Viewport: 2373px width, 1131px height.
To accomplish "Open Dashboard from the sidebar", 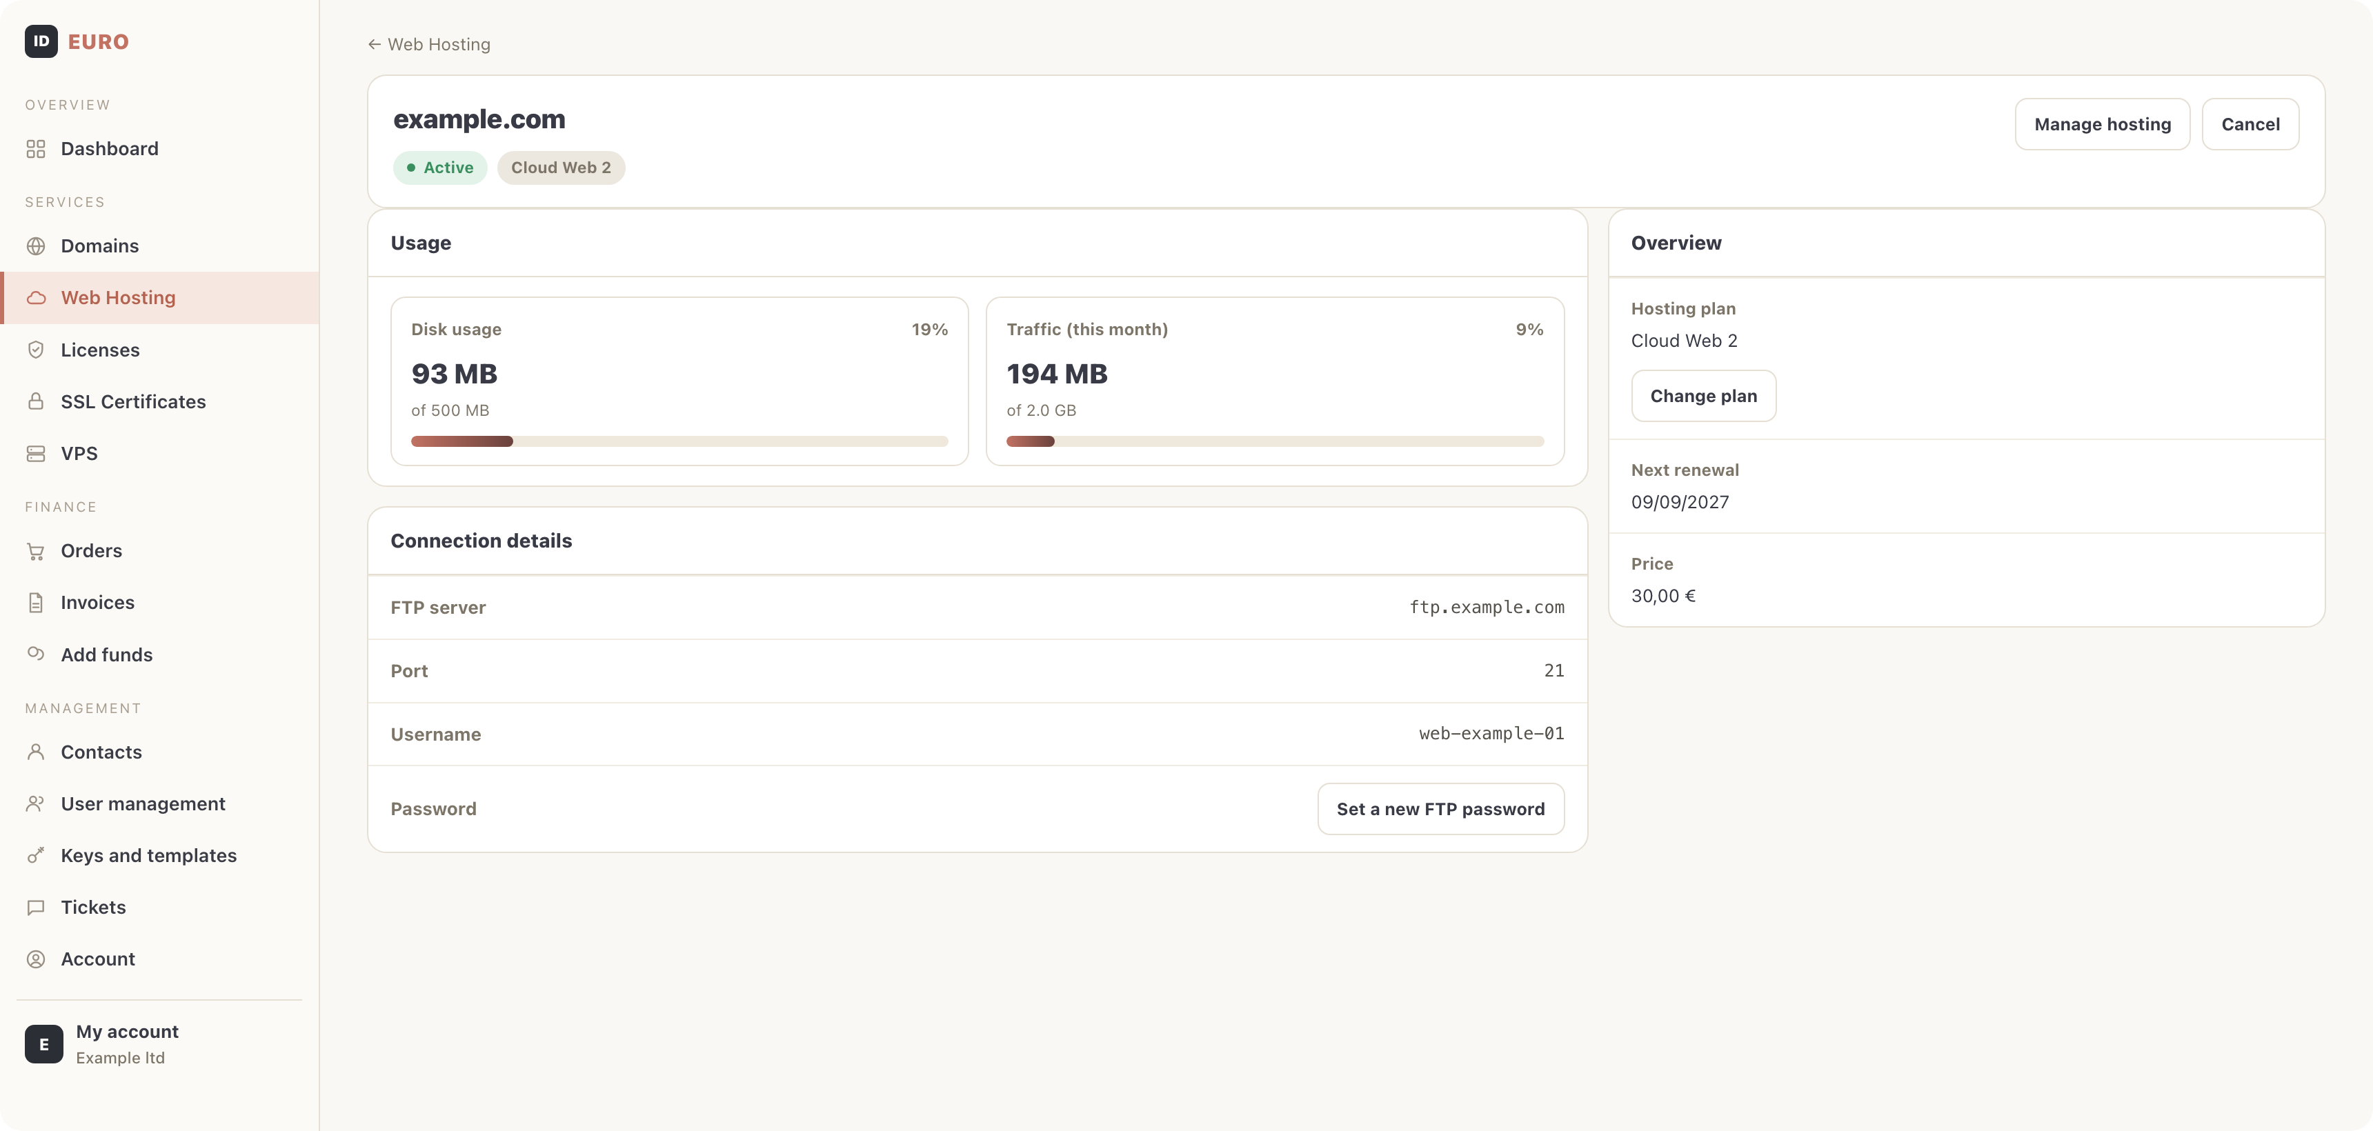I will pos(160,149).
